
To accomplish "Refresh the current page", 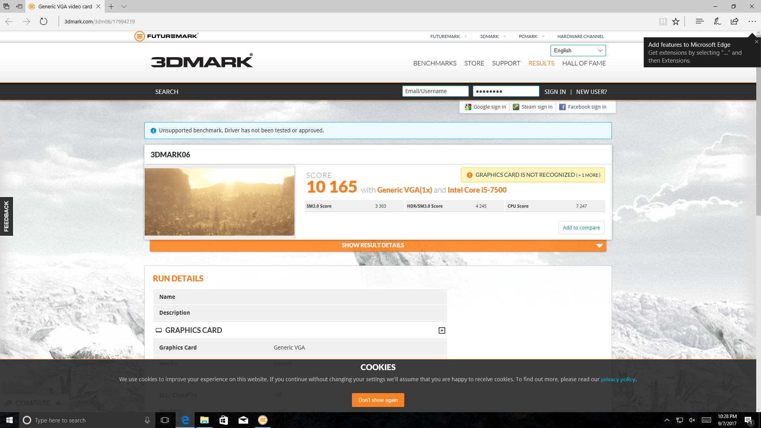I will pos(44,21).
